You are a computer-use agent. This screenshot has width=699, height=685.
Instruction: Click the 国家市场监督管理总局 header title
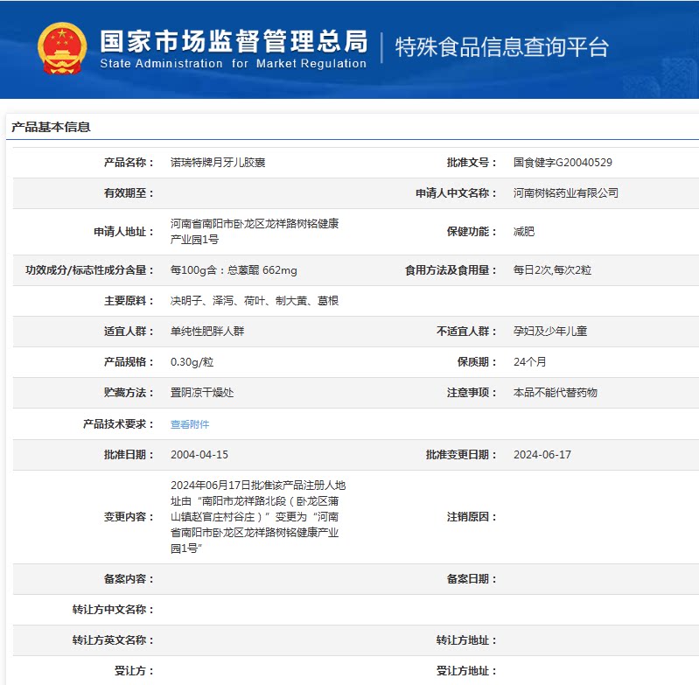(x=234, y=41)
